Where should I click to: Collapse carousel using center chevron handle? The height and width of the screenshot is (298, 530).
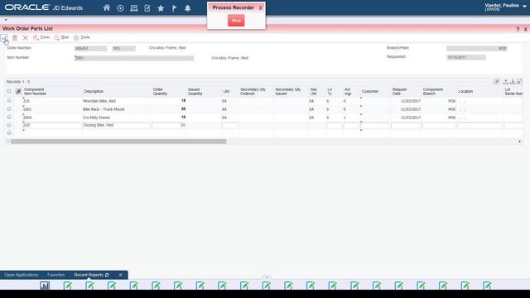267,277
